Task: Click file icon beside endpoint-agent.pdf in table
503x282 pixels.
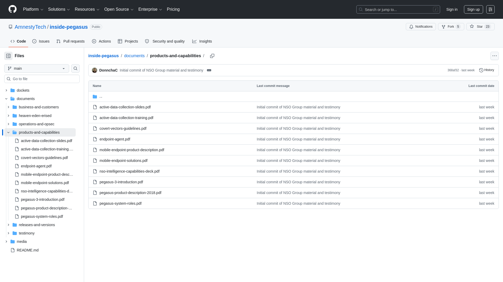Action: coord(95,139)
